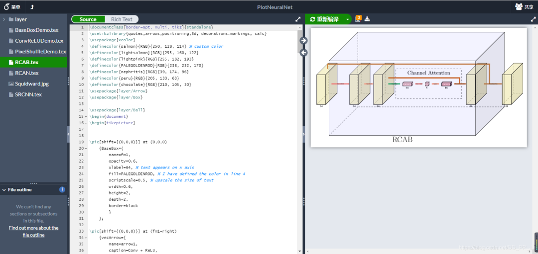Open the recompile options dropdown arrow
The height and width of the screenshot is (254, 538).
[348, 19]
